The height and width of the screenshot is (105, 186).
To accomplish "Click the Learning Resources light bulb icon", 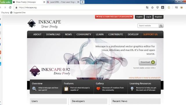I will coord(132,89).
